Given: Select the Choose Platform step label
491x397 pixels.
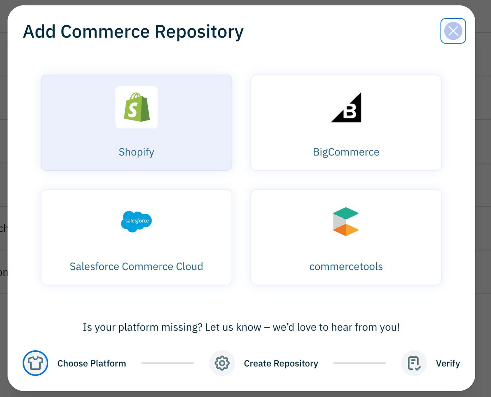Looking at the screenshot, I should (x=92, y=363).
